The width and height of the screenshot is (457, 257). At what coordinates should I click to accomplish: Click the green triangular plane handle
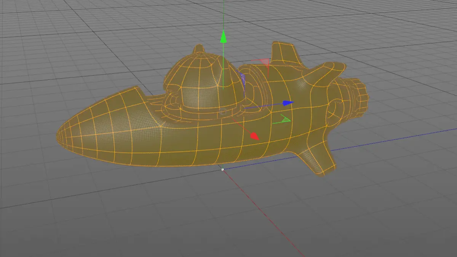285,119
